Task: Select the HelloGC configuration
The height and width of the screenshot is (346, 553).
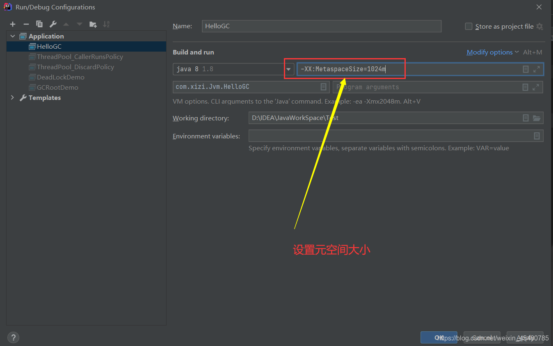Action: pos(86,46)
